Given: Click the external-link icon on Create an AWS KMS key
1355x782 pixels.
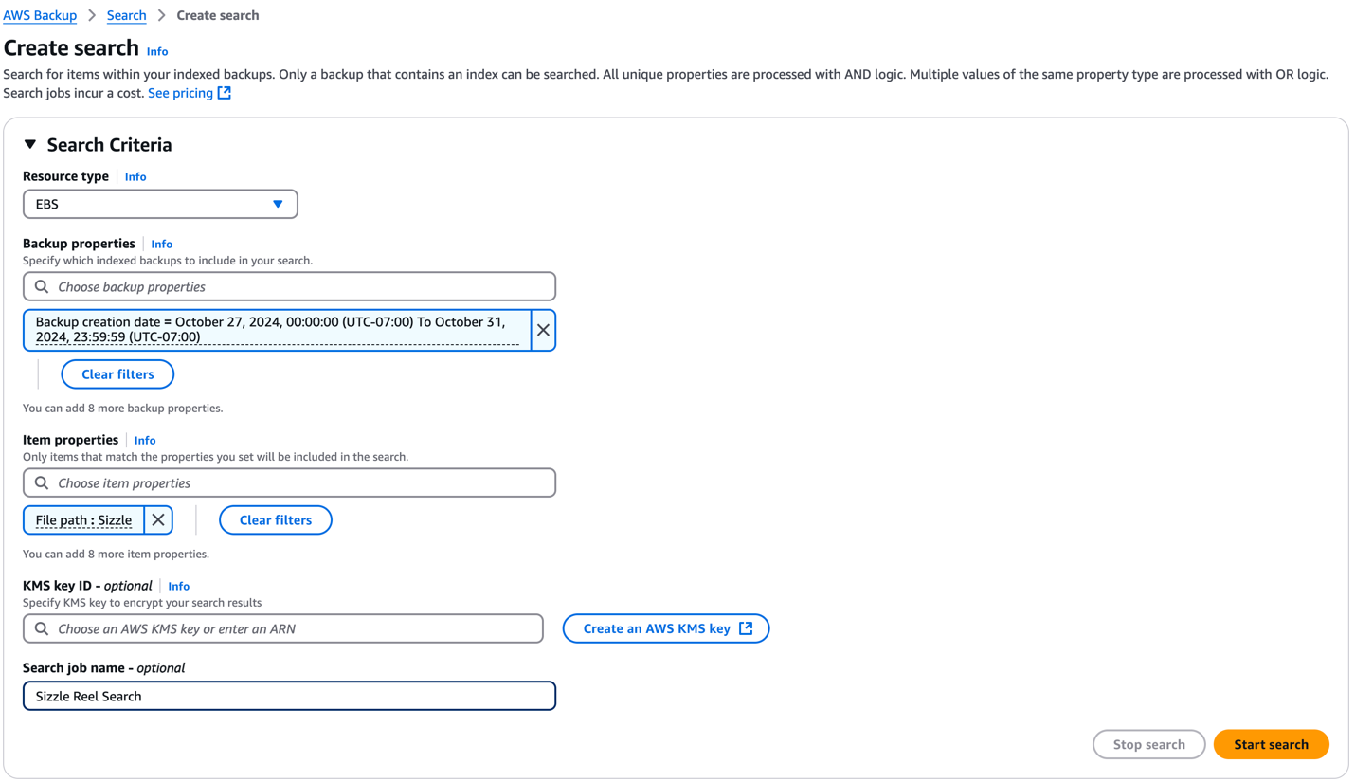Looking at the screenshot, I should click(744, 627).
